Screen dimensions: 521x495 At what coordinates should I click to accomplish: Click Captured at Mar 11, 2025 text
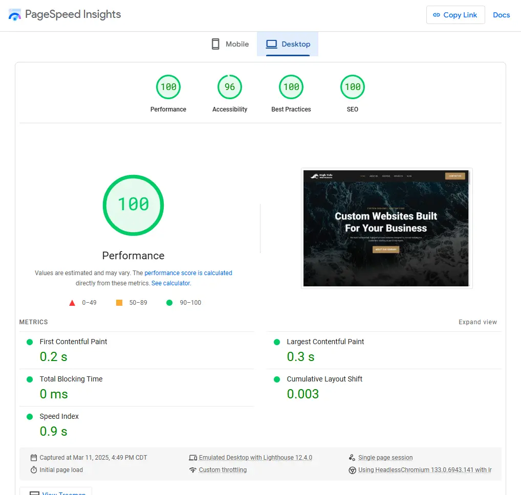pos(93,458)
